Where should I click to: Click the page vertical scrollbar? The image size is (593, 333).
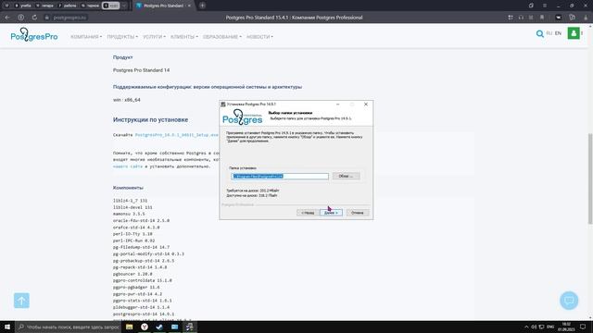coord(590,178)
